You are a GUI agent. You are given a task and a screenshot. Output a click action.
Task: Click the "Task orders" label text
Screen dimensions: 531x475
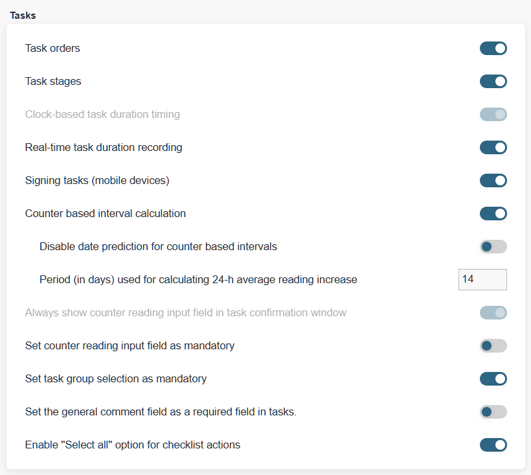(x=52, y=48)
